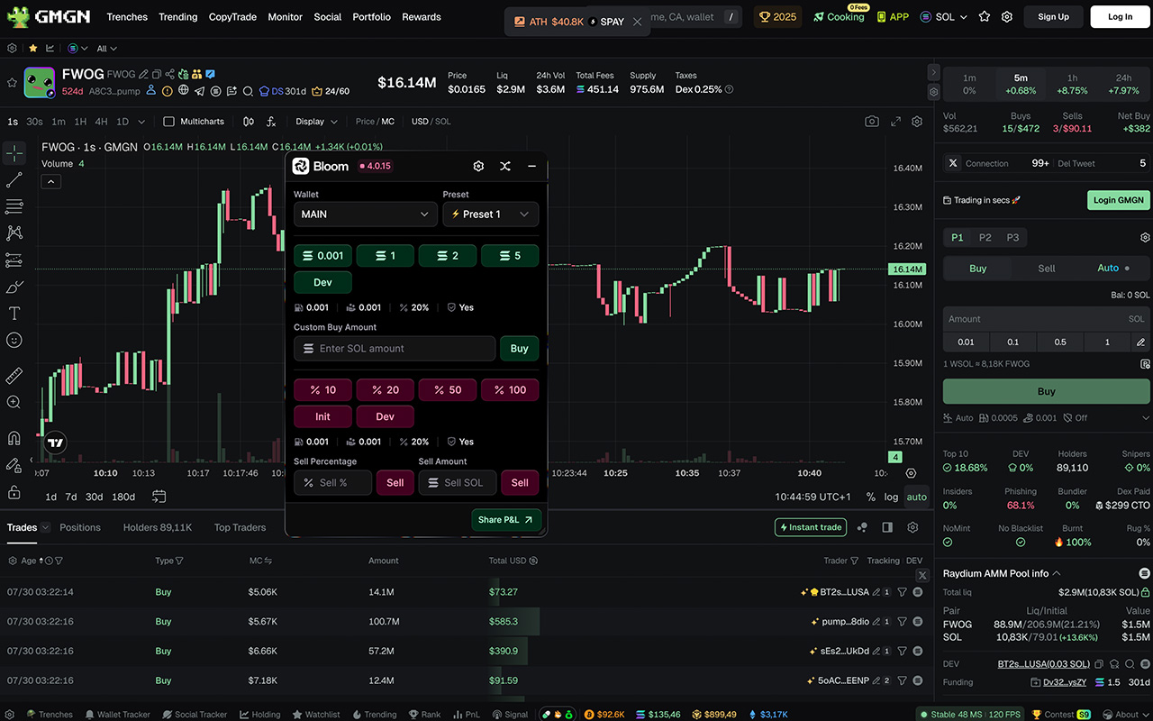Viewport: 1153px width, 721px height.
Task: Choose the text annotation tool
Action: pyautogui.click(x=14, y=314)
